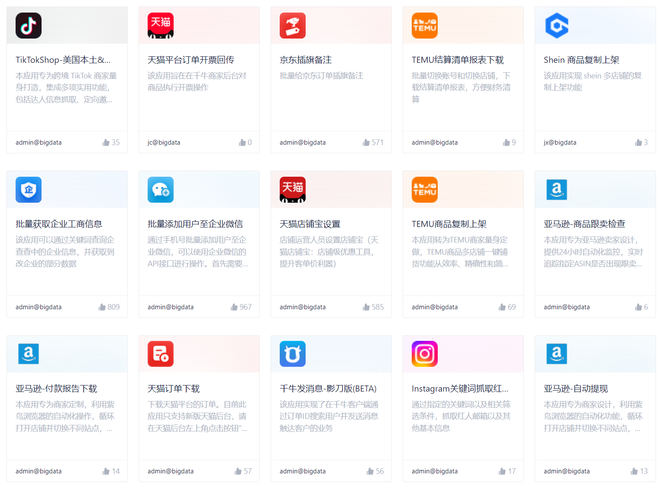Open the Instagram关键词抓取红... app title
The height and width of the screenshot is (489, 662).
coord(460,389)
